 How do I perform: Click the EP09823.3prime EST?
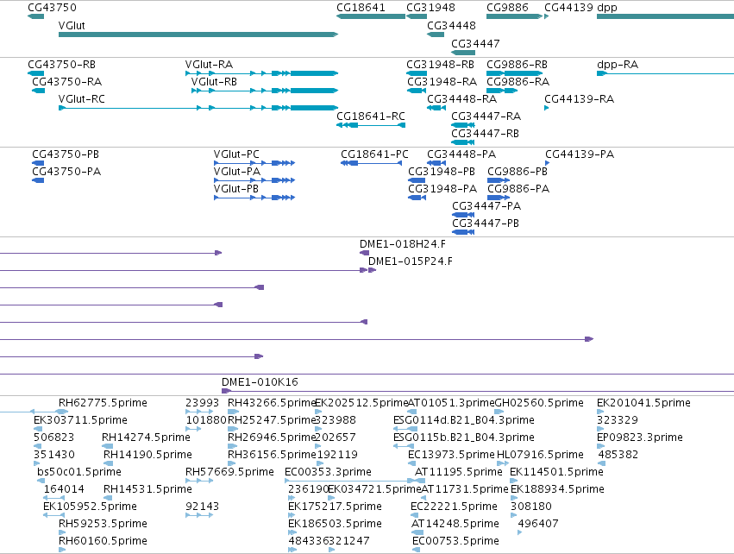point(601,446)
